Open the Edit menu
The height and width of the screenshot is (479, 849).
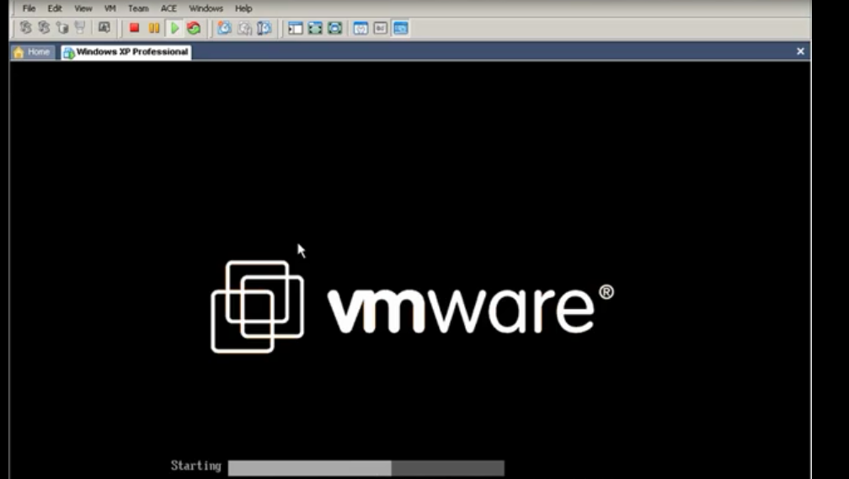point(55,8)
